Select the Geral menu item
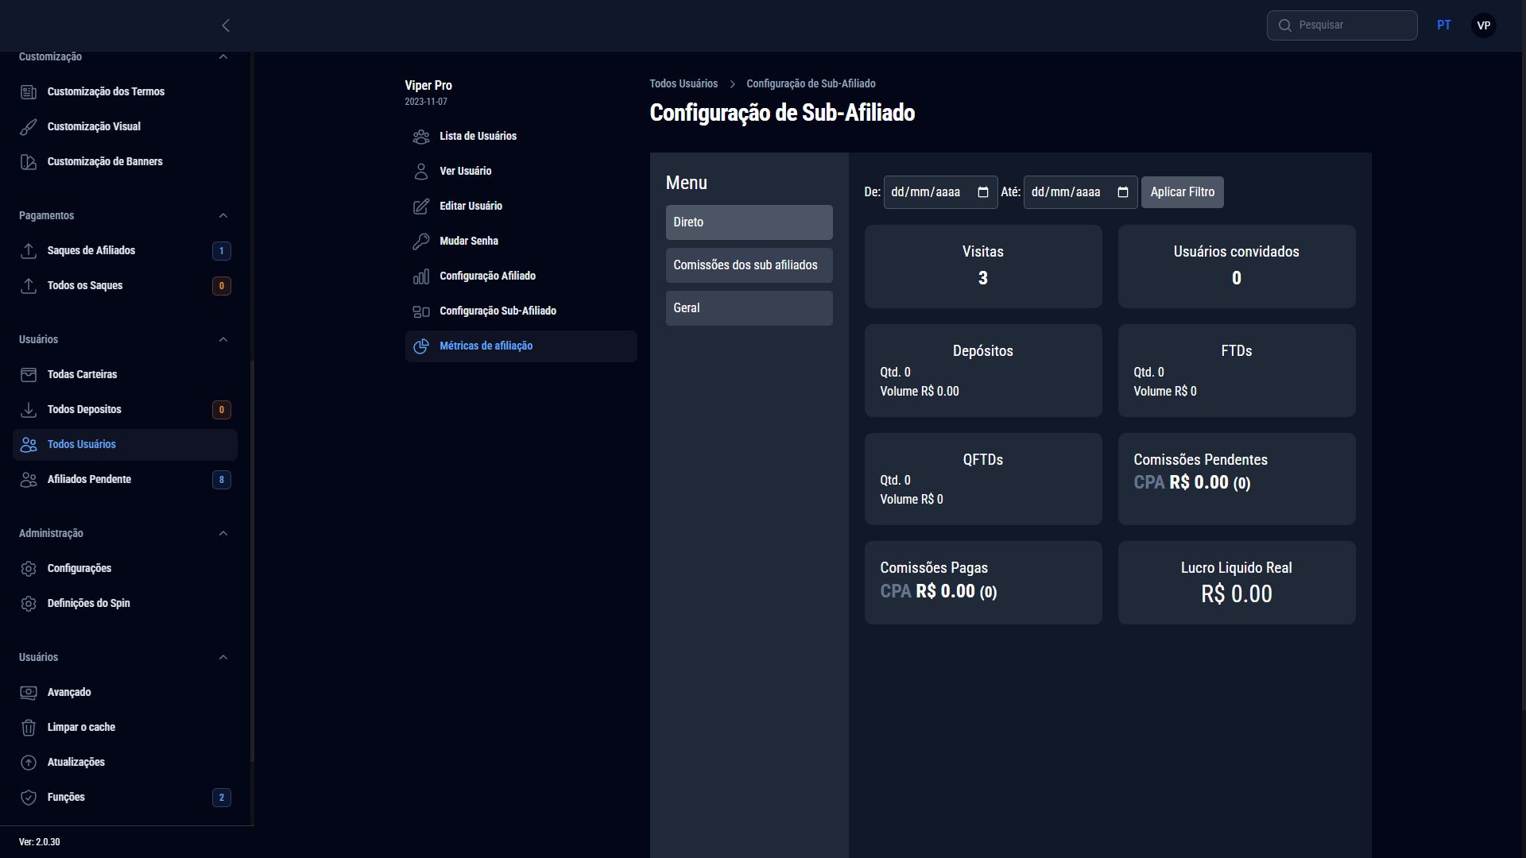The width and height of the screenshot is (1526, 858). (749, 308)
